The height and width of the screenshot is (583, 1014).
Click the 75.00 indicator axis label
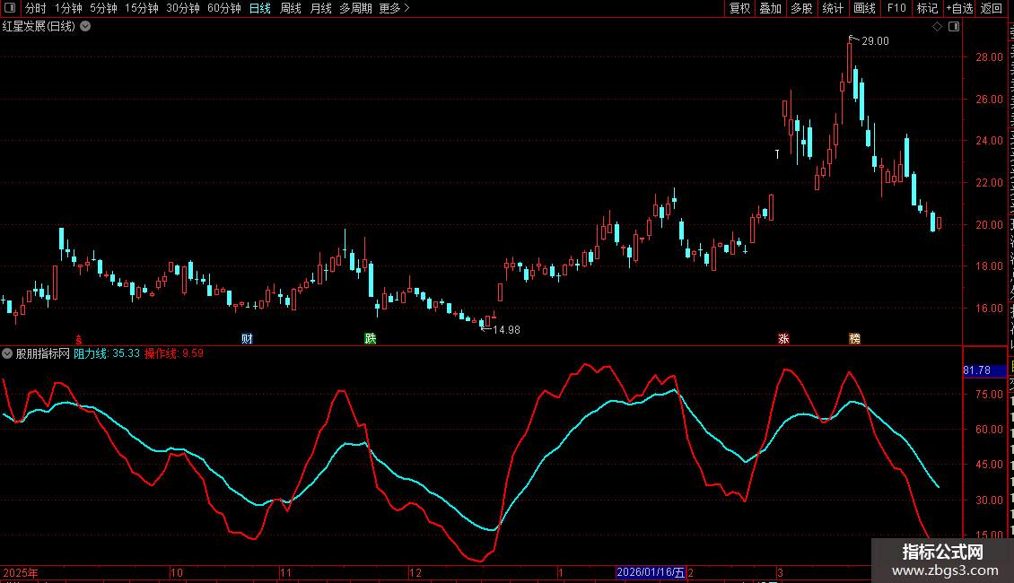click(x=990, y=395)
